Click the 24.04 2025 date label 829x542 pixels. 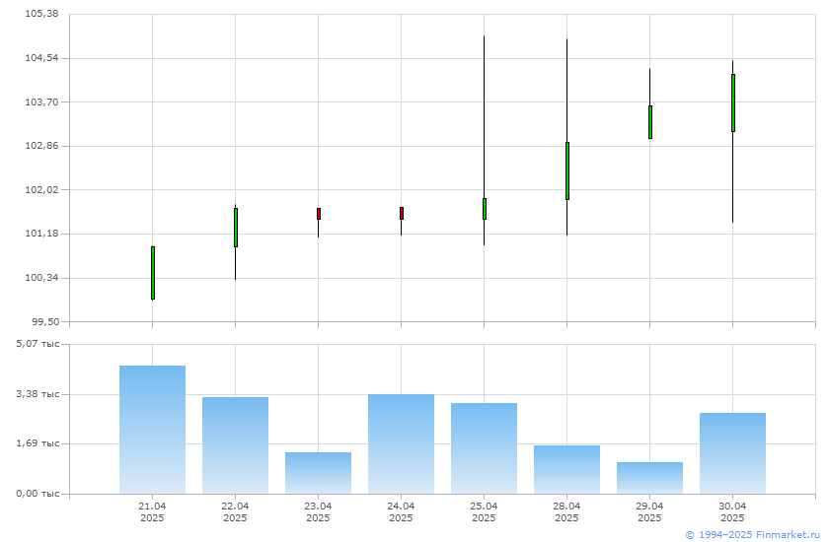click(402, 511)
